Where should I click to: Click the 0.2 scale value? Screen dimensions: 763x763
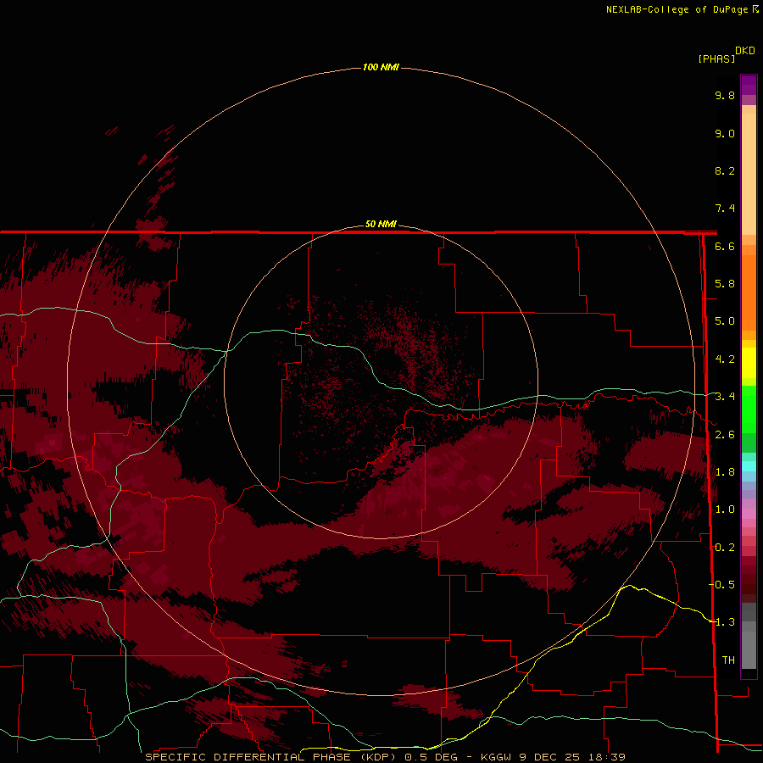pyautogui.click(x=725, y=548)
